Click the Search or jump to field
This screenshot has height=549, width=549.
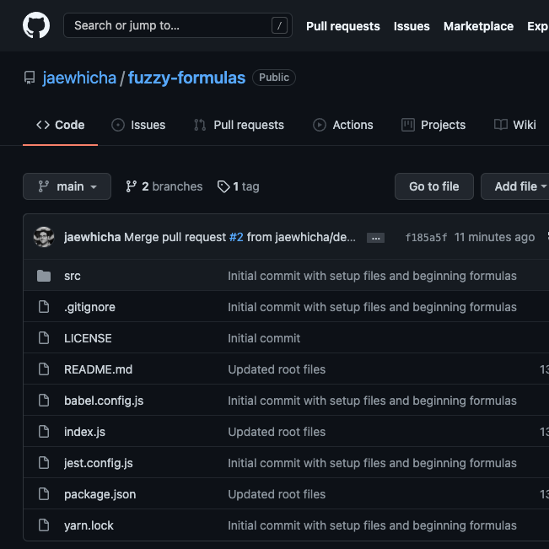169,25
